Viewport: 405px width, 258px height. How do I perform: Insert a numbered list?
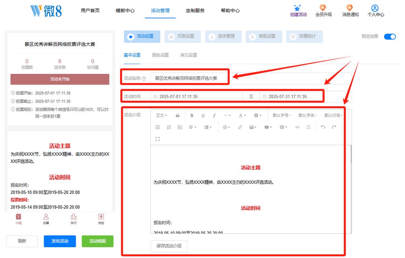[169, 127]
